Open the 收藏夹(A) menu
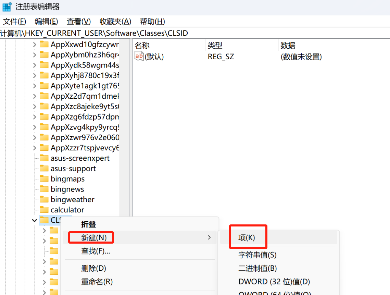Viewport: 390px width, 295px height. coord(115,22)
